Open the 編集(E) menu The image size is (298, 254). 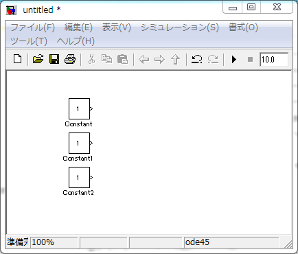(x=78, y=27)
